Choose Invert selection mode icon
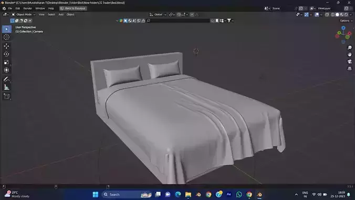 coord(26,21)
